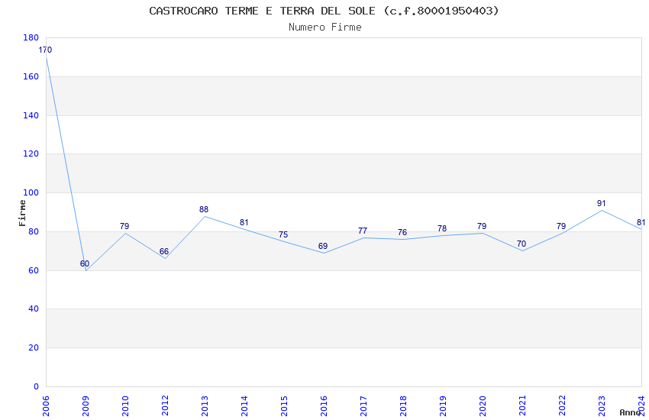Viewport: 649px width, 420px height.
Task: Click the y-axis value 20
Action: point(34,347)
